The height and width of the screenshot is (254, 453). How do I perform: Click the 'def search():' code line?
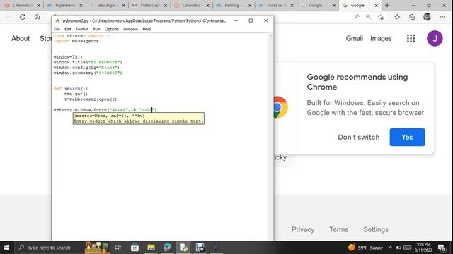click(71, 89)
